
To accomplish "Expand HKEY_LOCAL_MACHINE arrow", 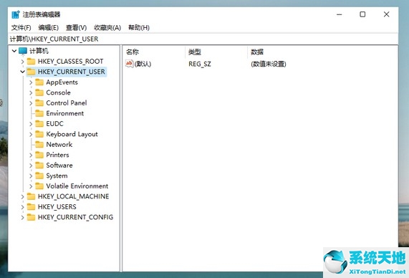I will pos(22,196).
